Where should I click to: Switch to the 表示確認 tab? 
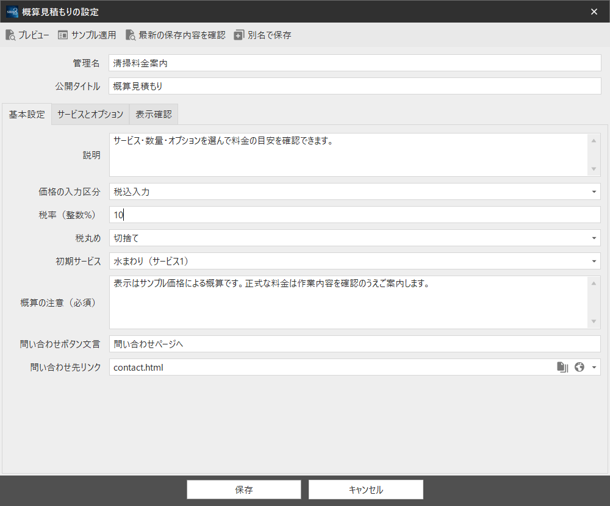pyautogui.click(x=154, y=115)
